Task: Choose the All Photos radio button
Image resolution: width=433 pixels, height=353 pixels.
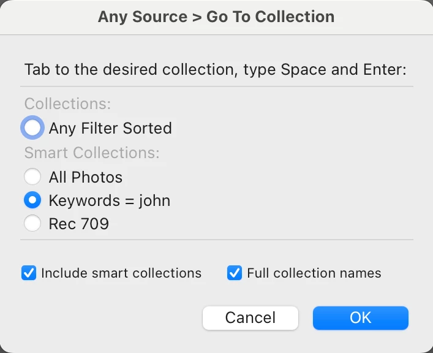Action: (x=32, y=177)
